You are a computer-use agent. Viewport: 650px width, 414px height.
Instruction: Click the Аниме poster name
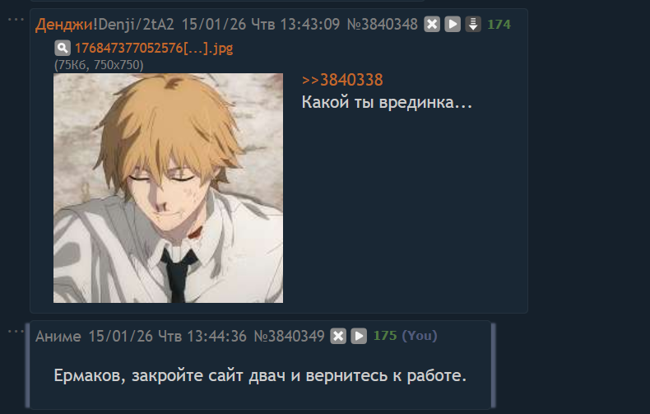(58, 336)
